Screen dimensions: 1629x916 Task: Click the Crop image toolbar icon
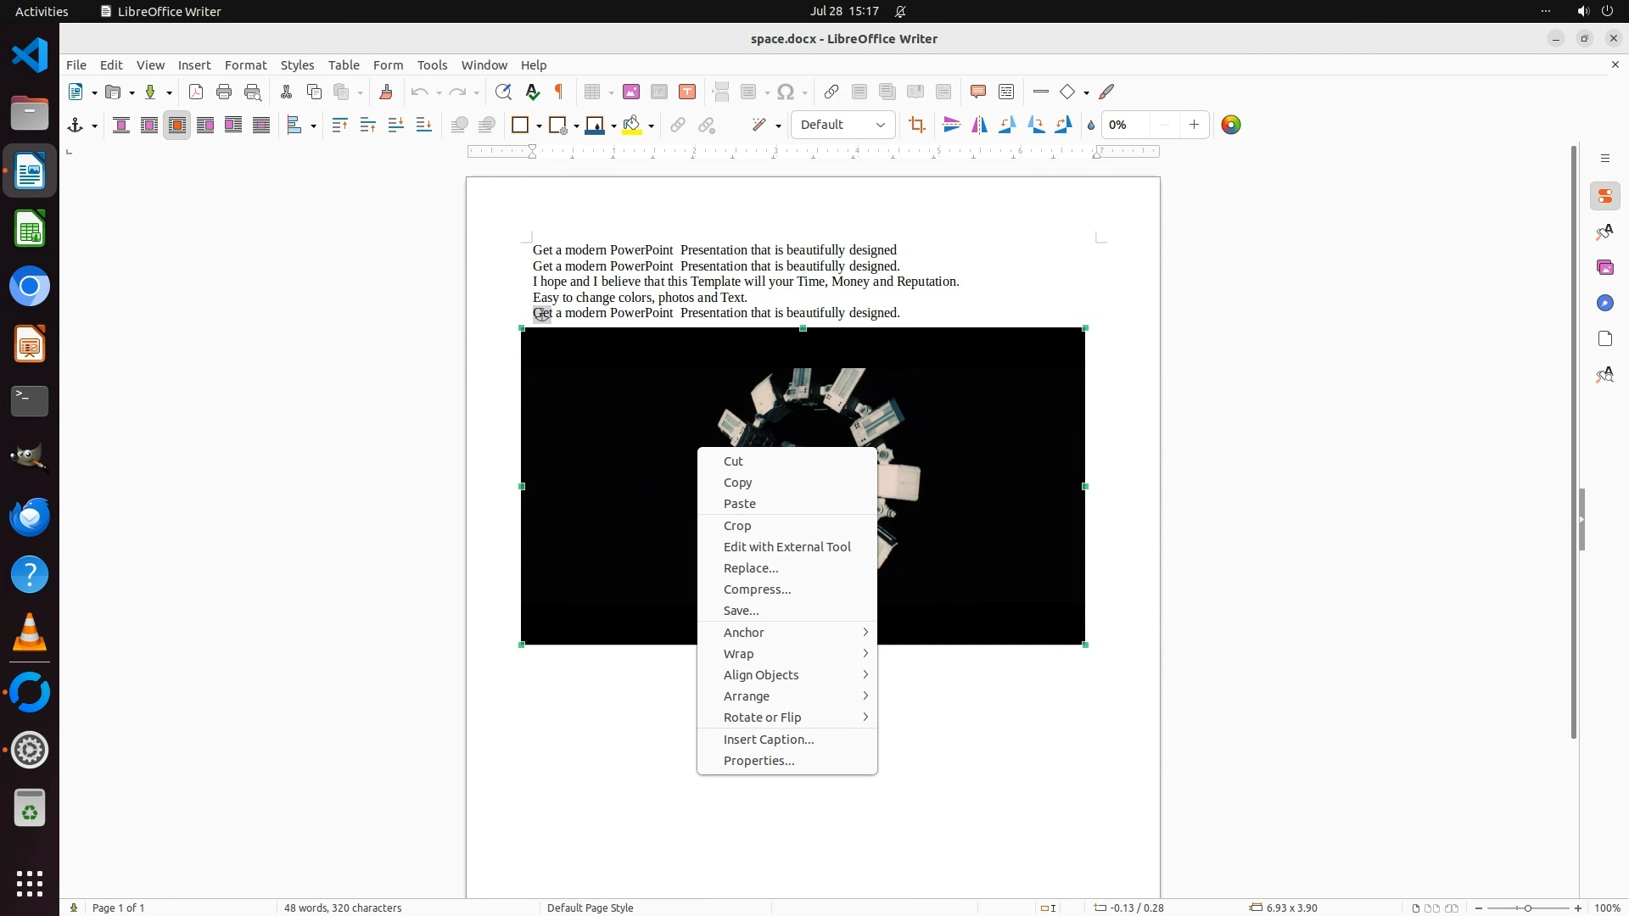click(916, 126)
